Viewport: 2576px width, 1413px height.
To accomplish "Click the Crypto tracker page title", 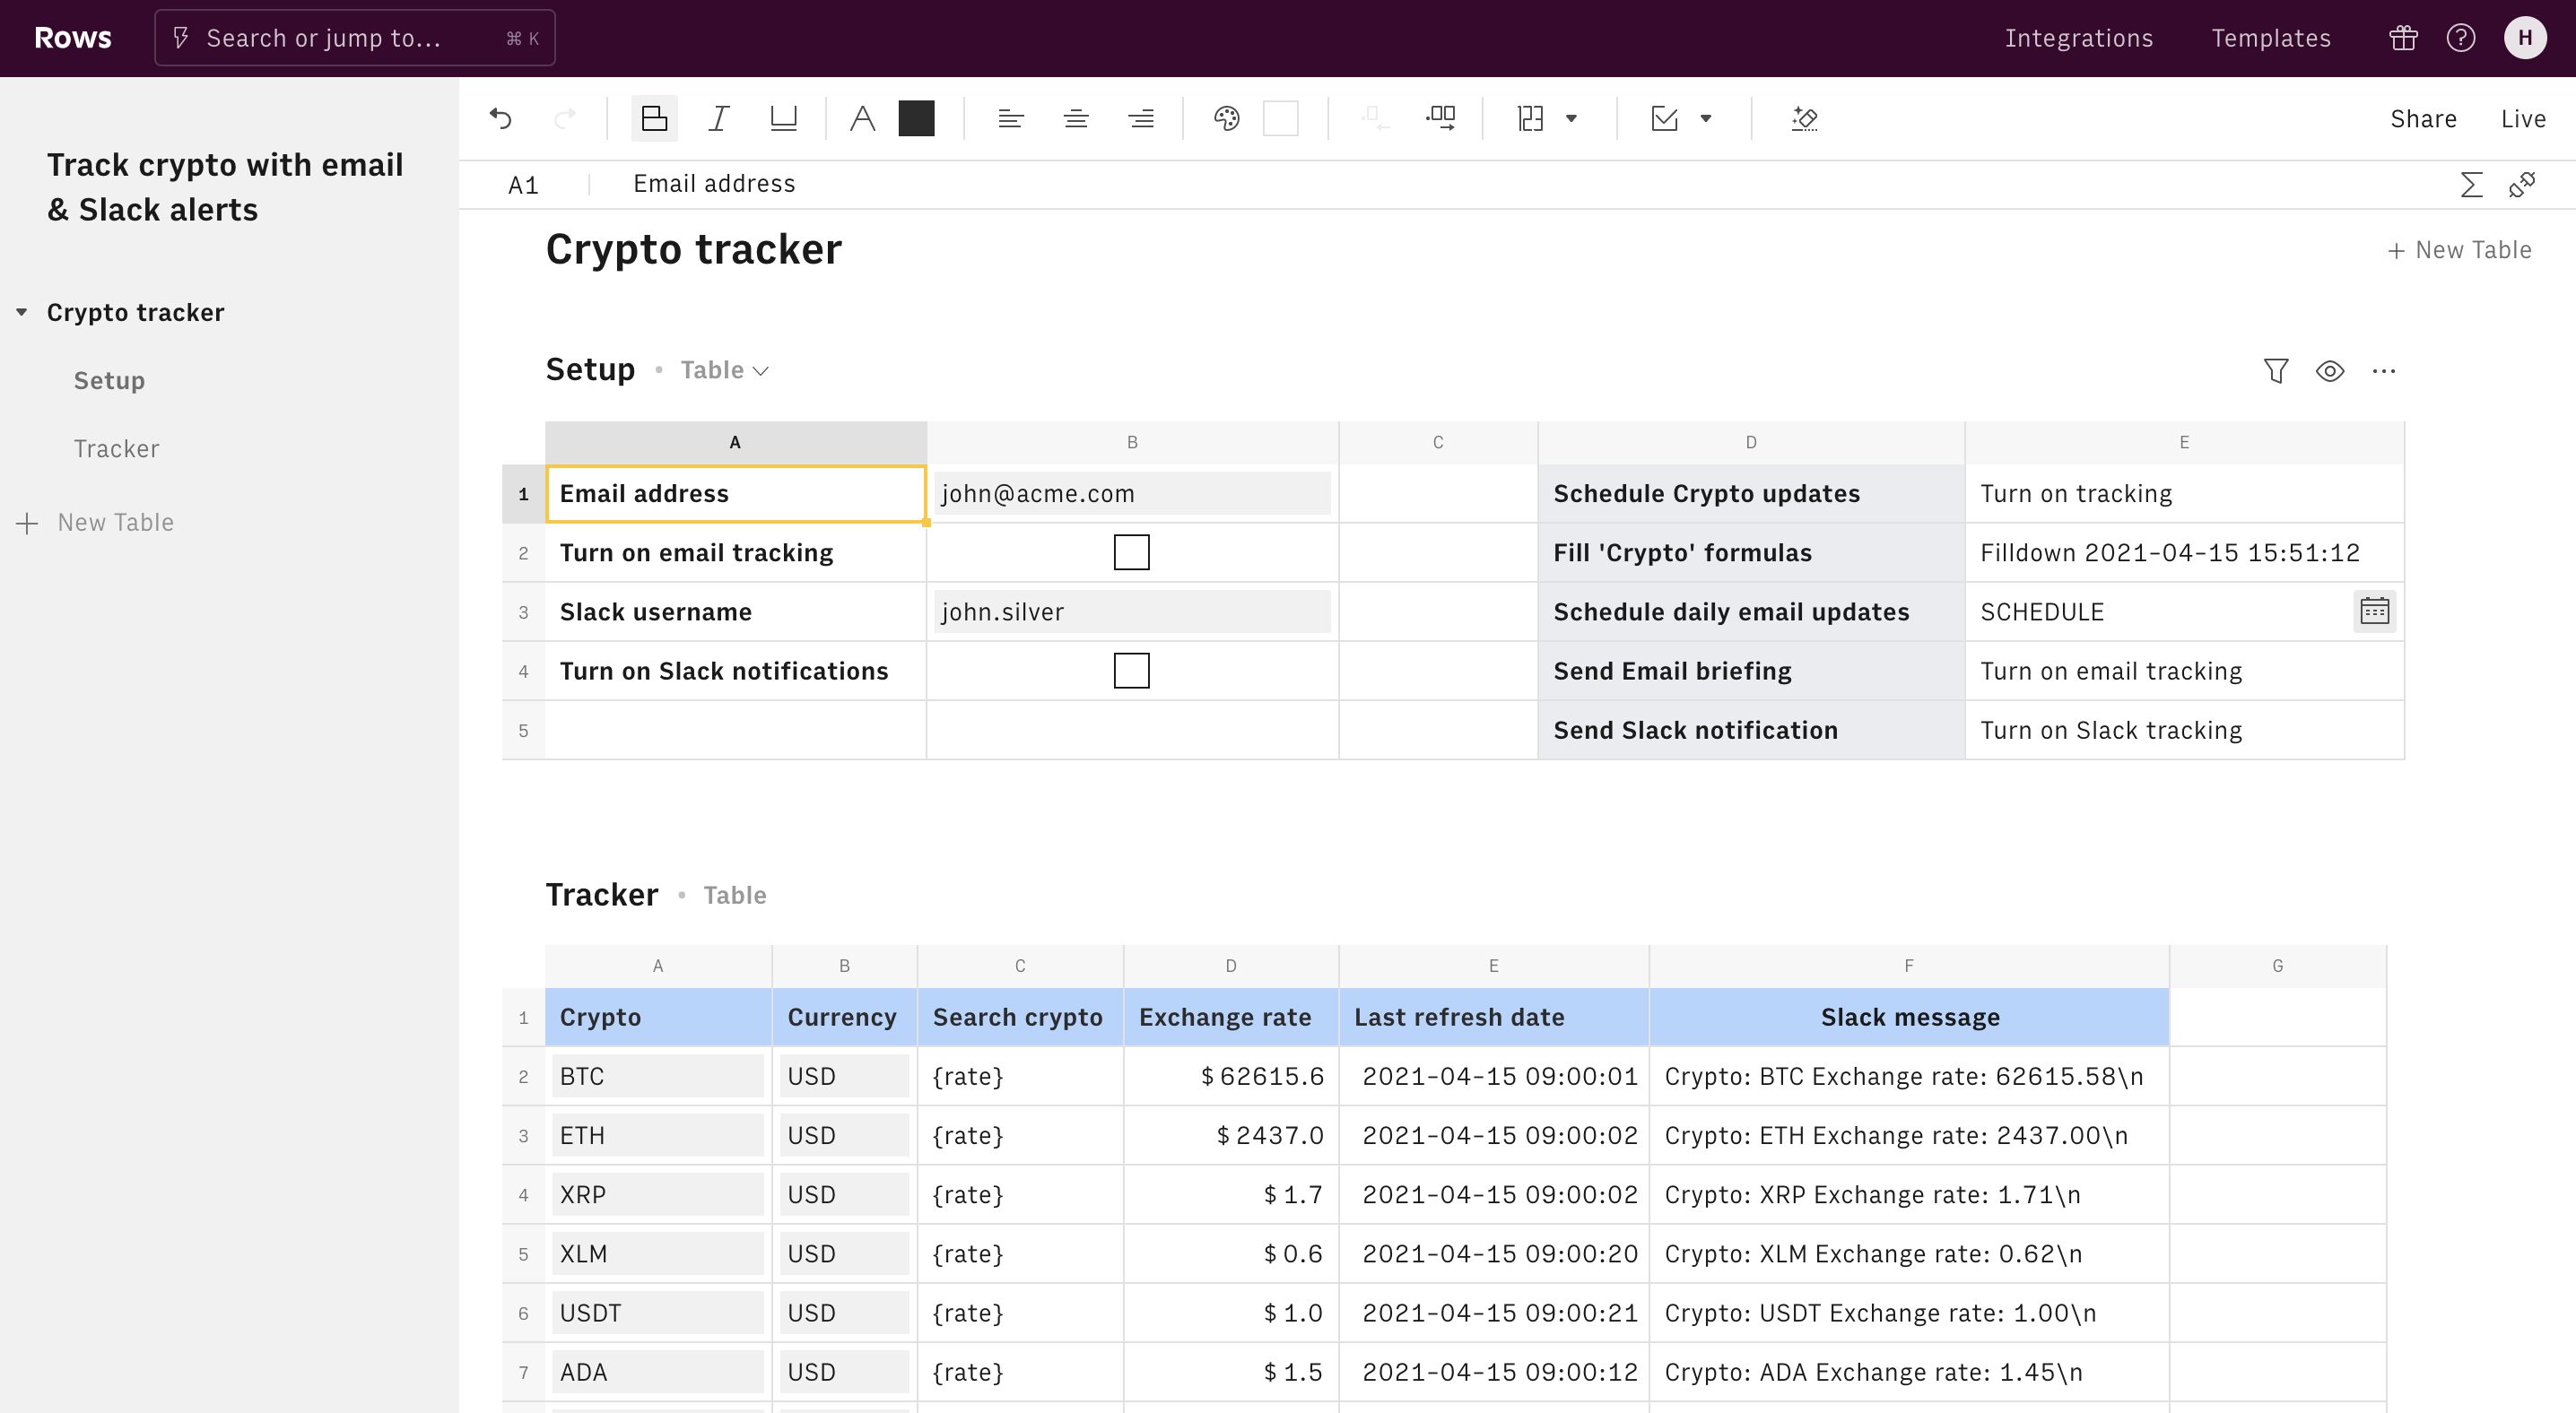I will [693, 250].
